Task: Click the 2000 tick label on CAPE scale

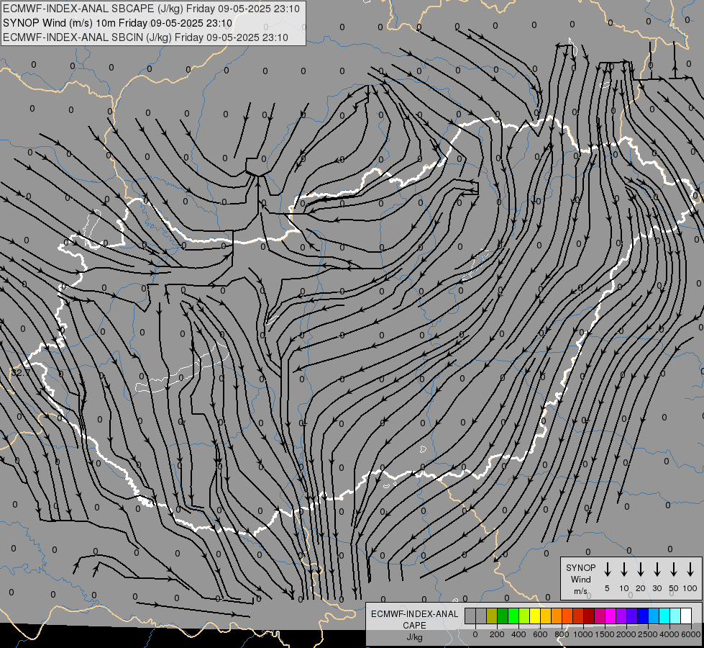Action: pyautogui.click(x=626, y=634)
